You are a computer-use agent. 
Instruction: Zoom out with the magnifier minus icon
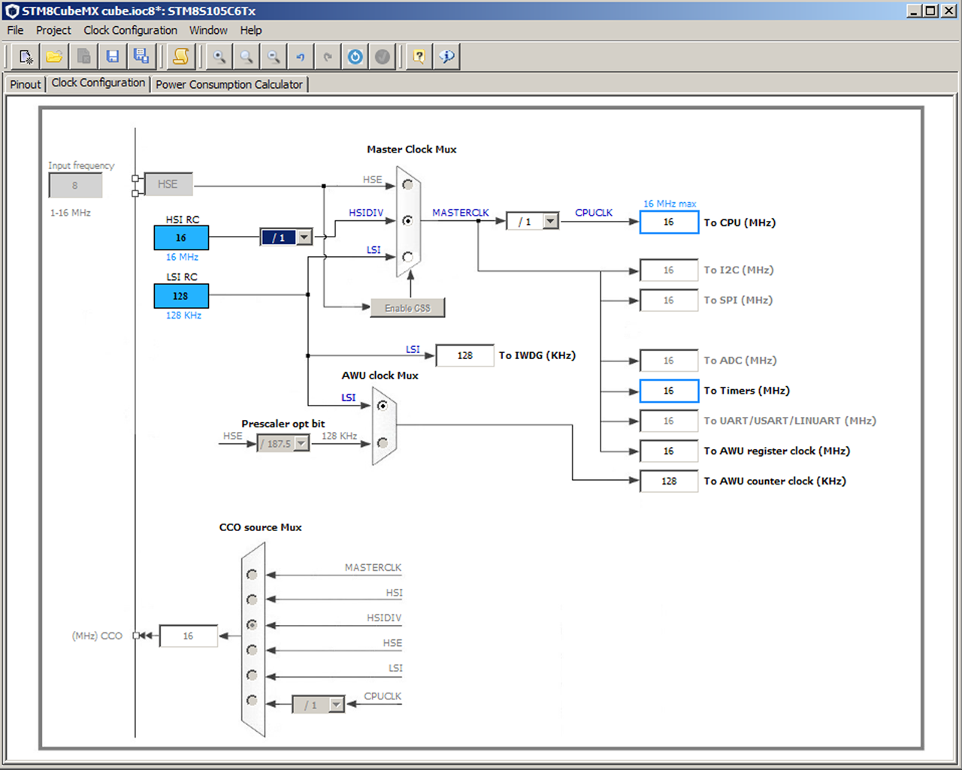[x=274, y=56]
